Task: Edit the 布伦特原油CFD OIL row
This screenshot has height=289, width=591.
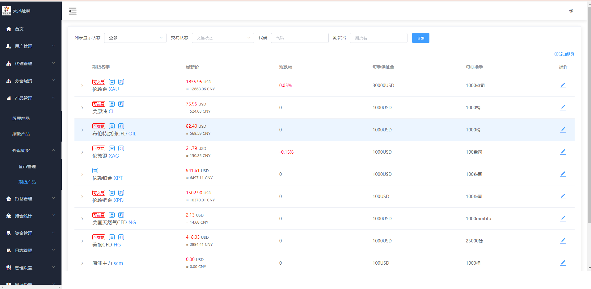Action: [x=563, y=130]
